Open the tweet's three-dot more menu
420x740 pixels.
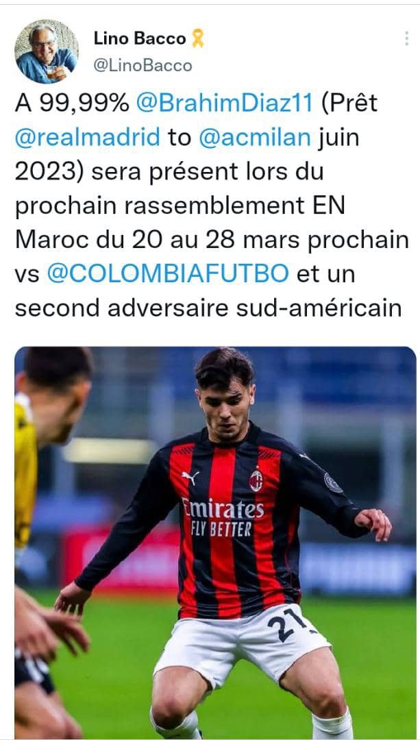(x=406, y=38)
